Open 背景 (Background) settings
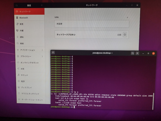 30,24
